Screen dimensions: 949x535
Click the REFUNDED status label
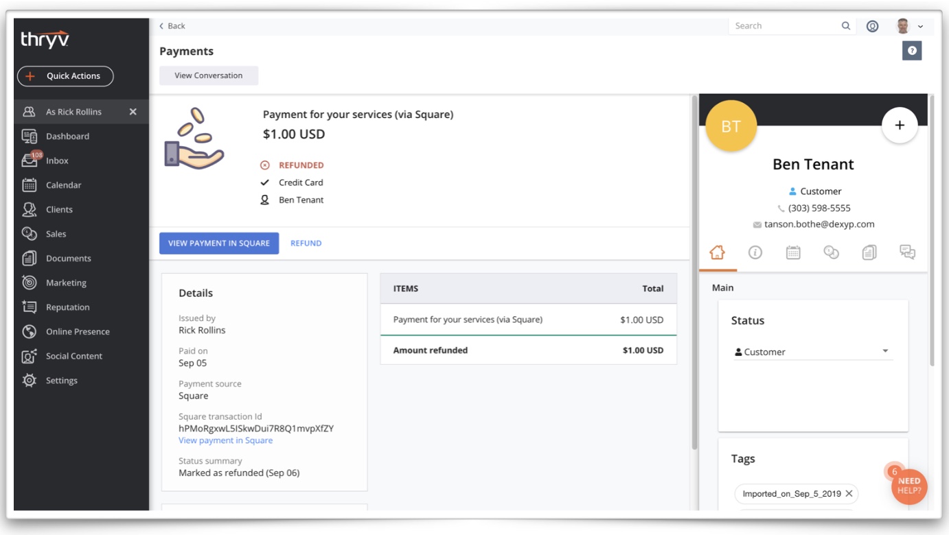pyautogui.click(x=301, y=165)
